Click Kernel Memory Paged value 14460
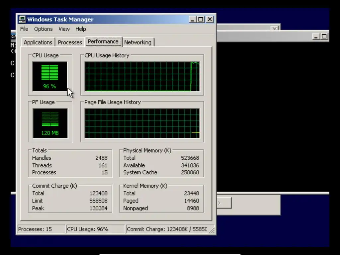This screenshot has width=340, height=255. [192, 201]
